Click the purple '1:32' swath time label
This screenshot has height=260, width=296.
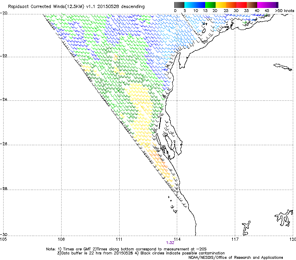point(170,243)
